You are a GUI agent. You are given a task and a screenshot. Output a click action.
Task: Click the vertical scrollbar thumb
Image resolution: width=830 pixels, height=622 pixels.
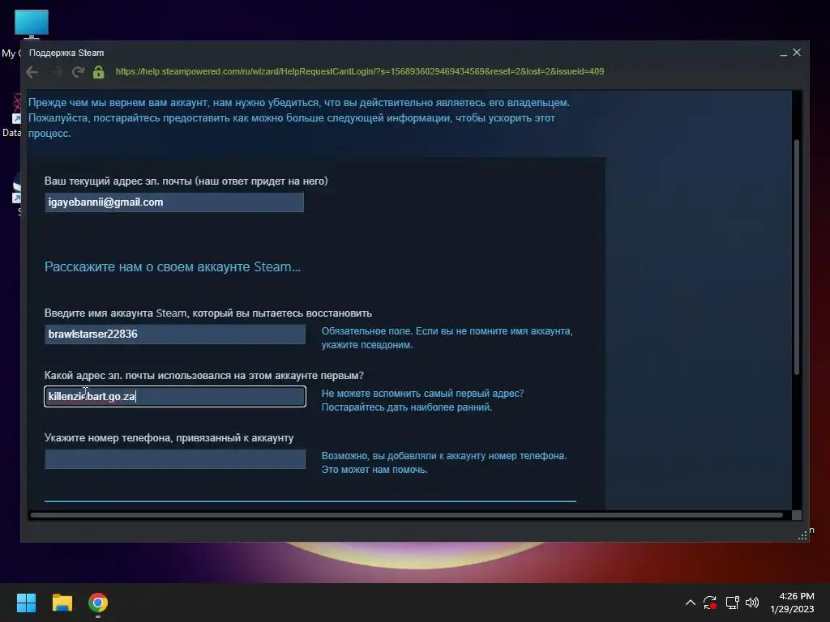(x=796, y=258)
